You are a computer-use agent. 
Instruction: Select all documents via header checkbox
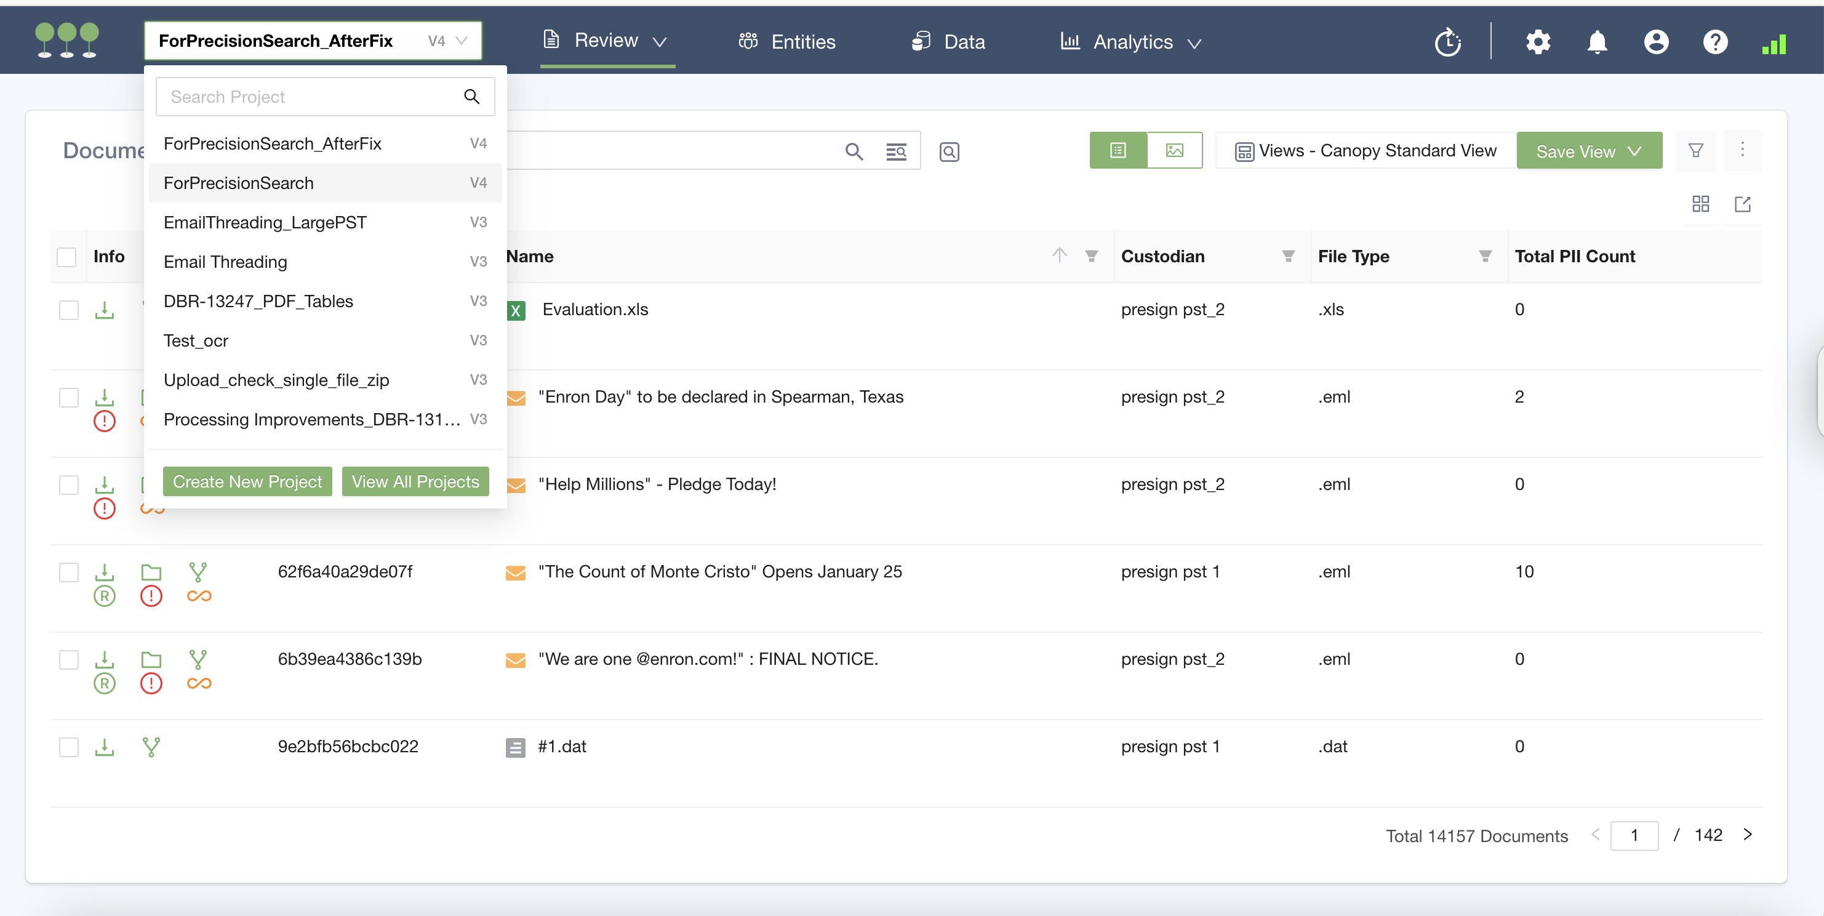[66, 257]
